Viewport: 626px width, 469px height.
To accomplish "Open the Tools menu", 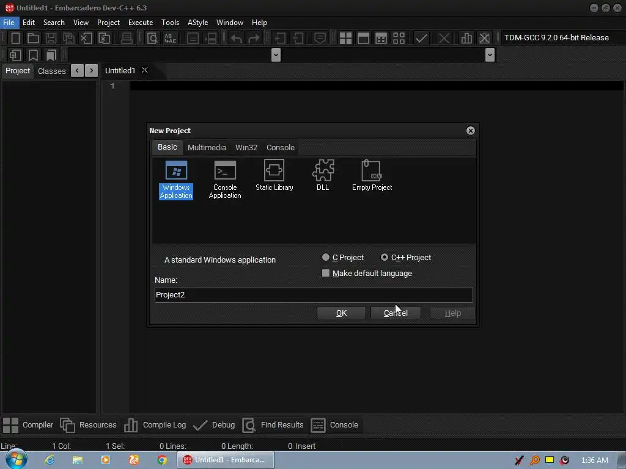I will pos(170,23).
